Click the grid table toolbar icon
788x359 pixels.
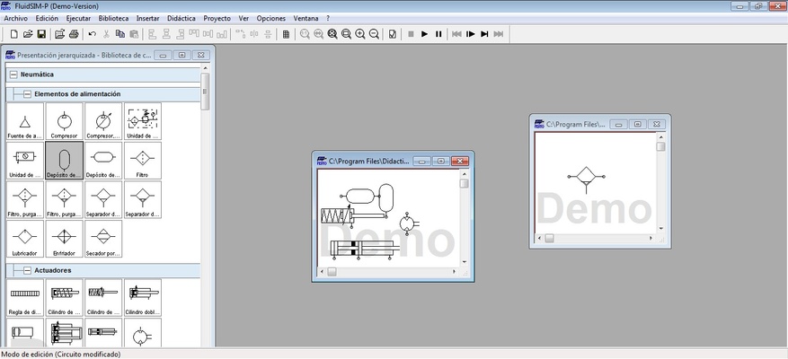[286, 34]
